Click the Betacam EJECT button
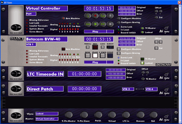The image size is (182, 124). [x=110, y=47]
